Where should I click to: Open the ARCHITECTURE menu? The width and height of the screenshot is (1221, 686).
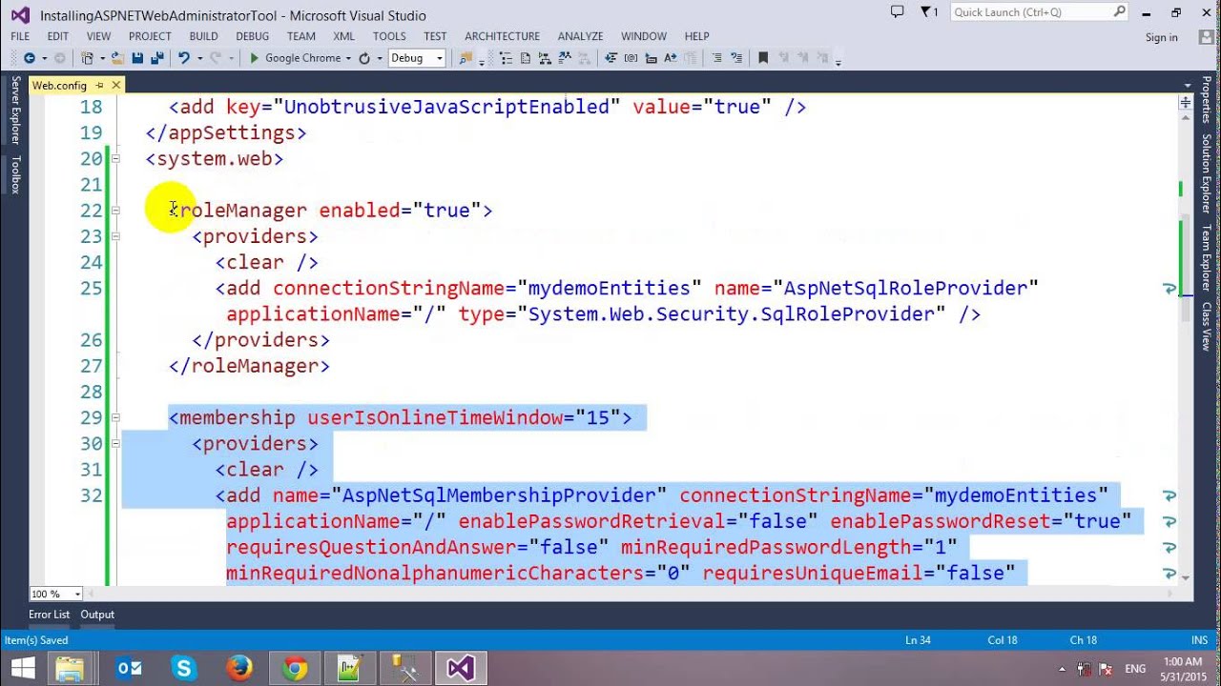(502, 36)
